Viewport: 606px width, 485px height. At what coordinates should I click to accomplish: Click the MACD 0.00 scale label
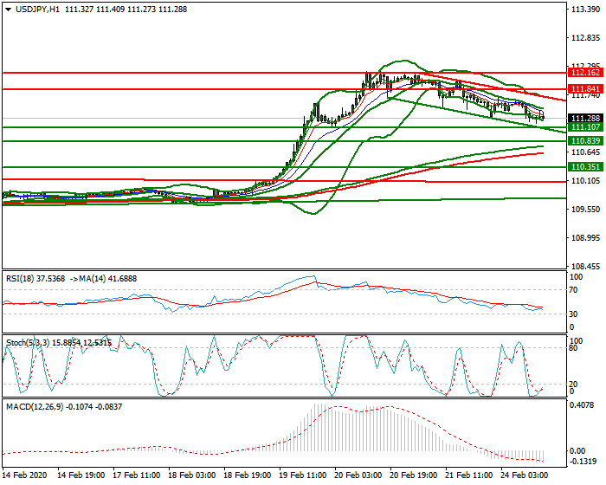577,451
